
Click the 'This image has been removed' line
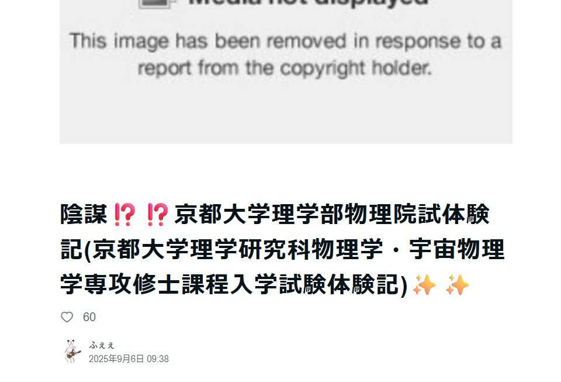click(285, 40)
